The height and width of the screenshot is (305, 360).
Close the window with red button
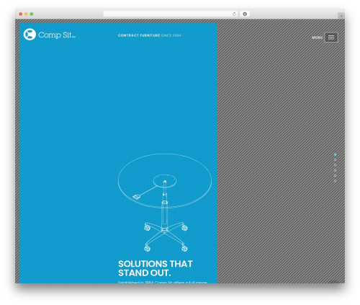pos(21,14)
